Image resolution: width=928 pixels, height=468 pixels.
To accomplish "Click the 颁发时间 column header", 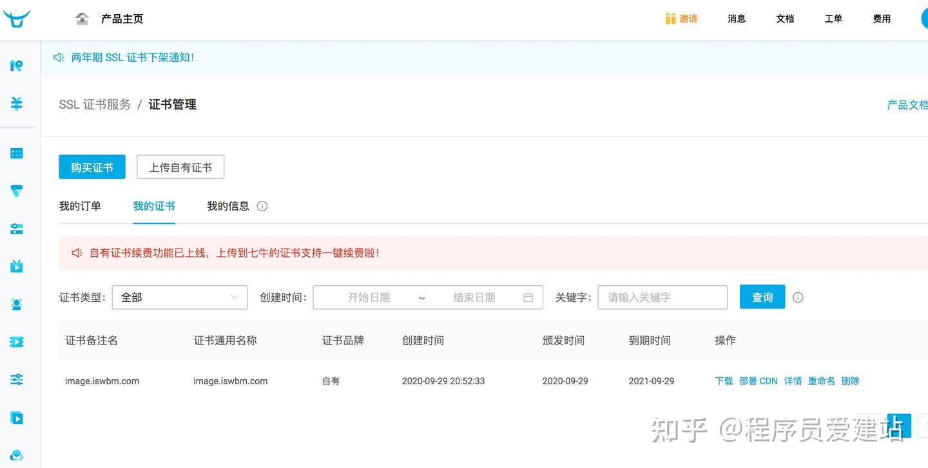I will (x=563, y=341).
